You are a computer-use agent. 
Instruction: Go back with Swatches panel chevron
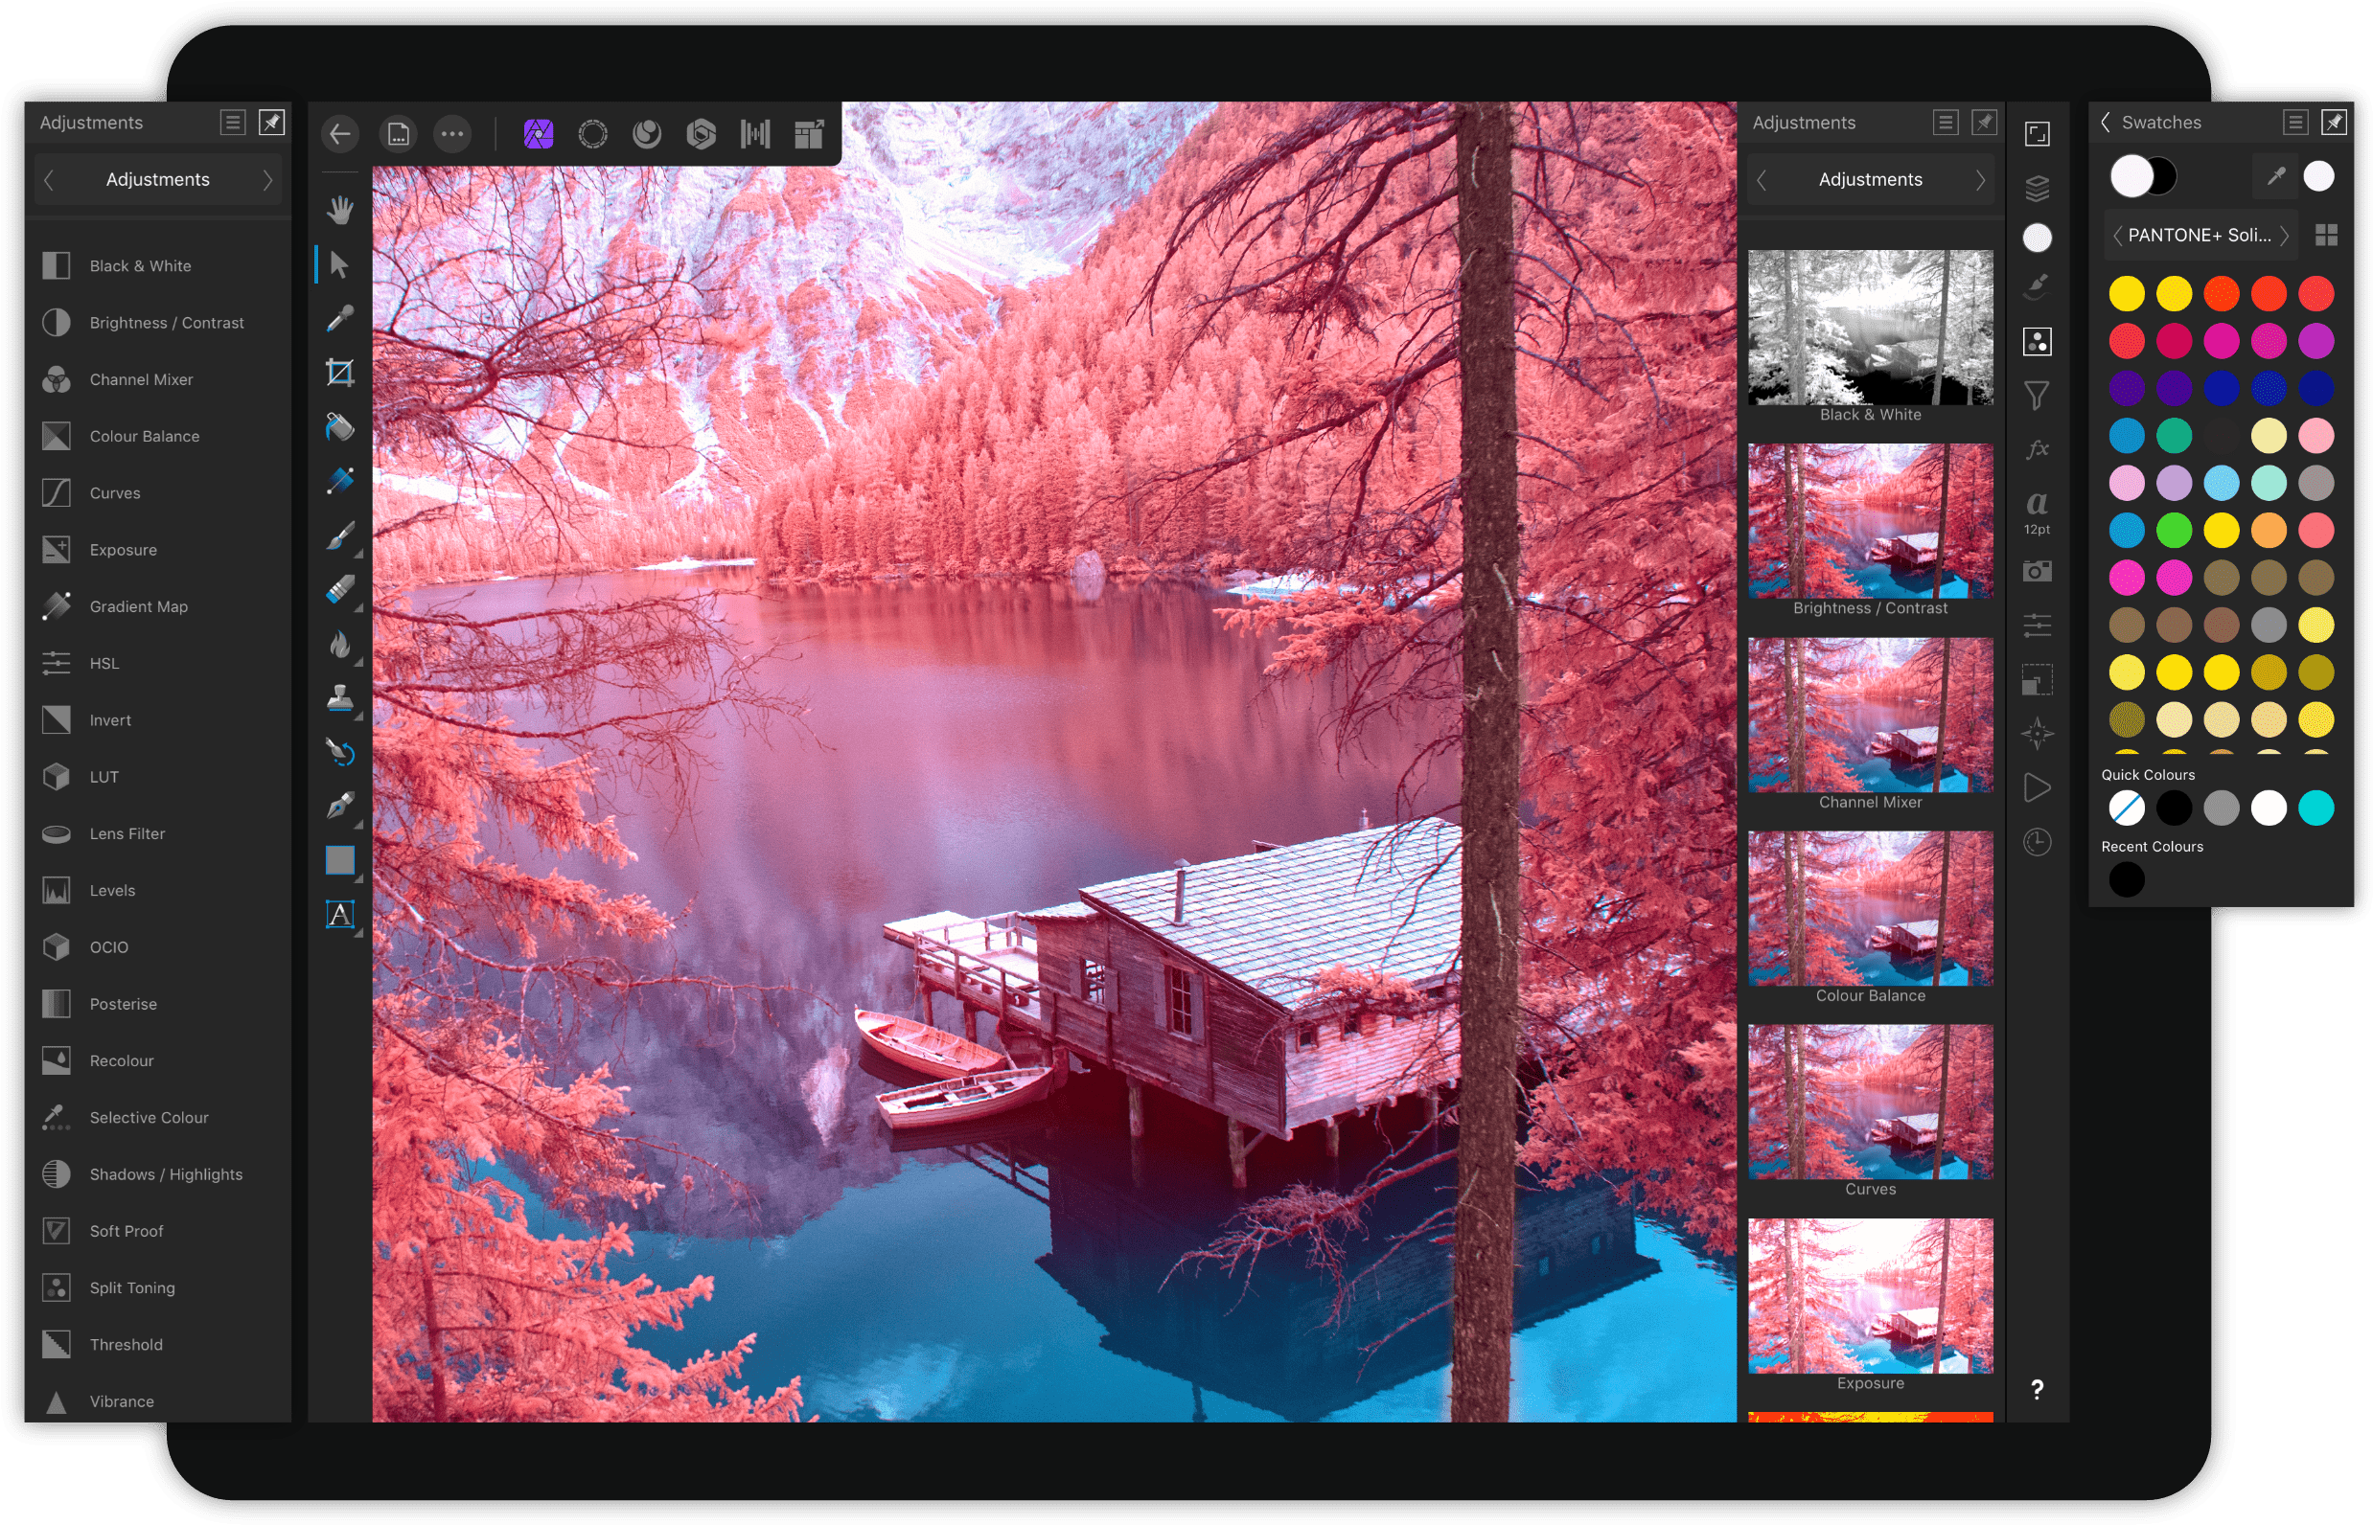[x=2106, y=122]
